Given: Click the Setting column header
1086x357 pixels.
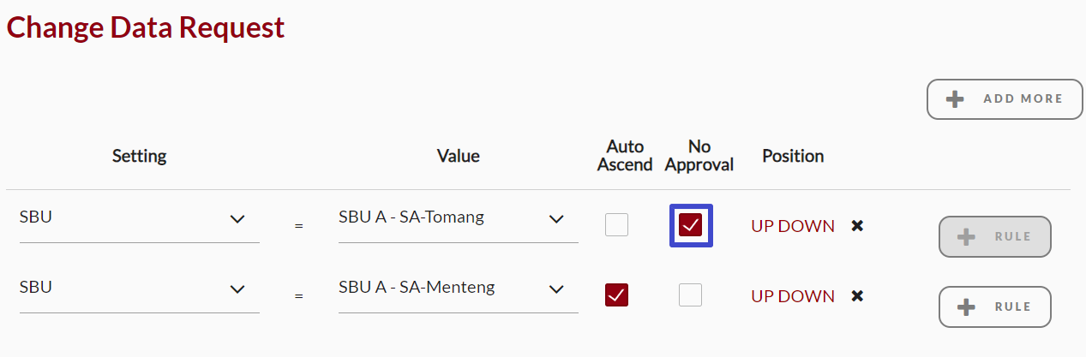Looking at the screenshot, I should click(139, 156).
